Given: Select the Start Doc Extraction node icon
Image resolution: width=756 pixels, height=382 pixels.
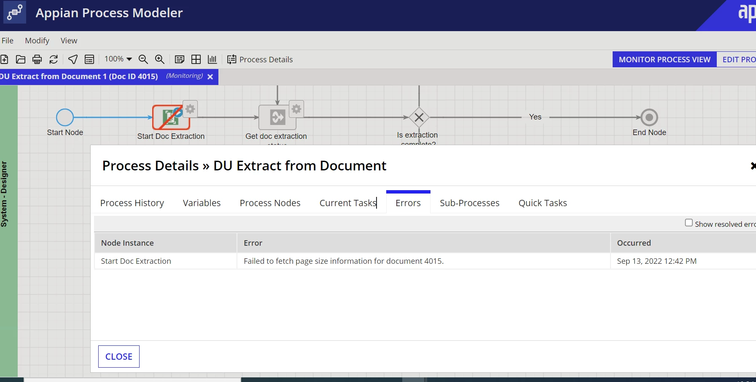Looking at the screenshot, I should [x=170, y=117].
